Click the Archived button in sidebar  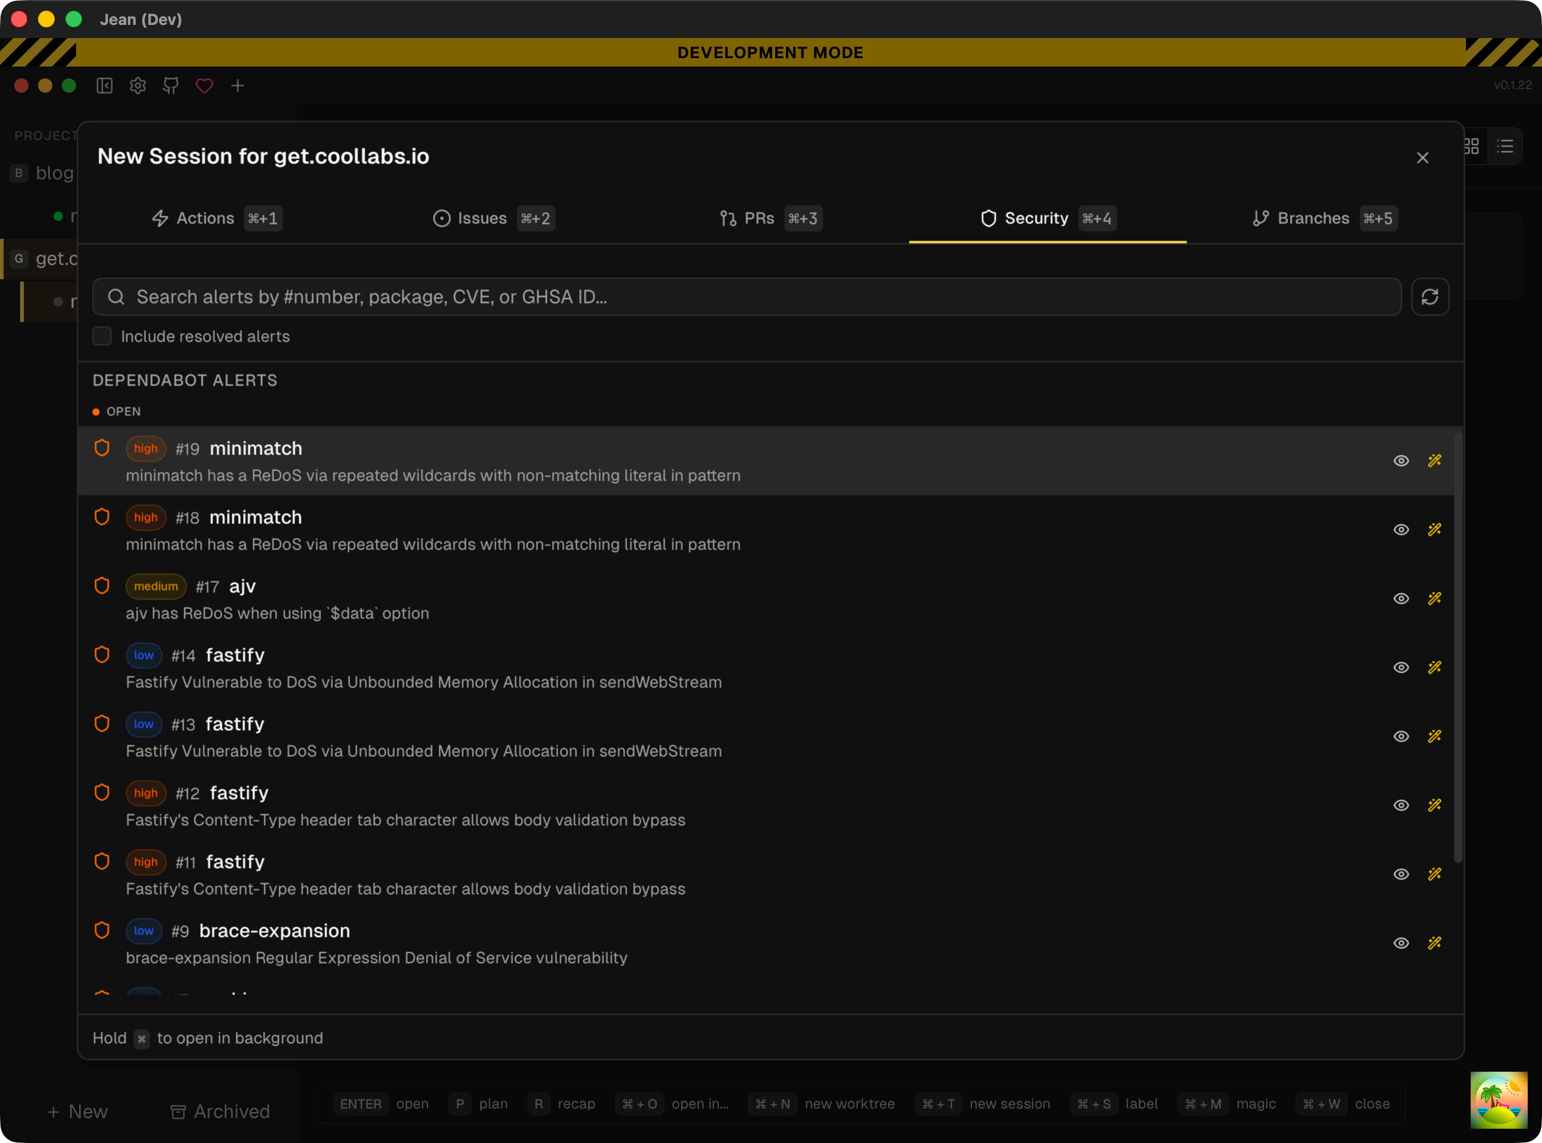[220, 1111]
